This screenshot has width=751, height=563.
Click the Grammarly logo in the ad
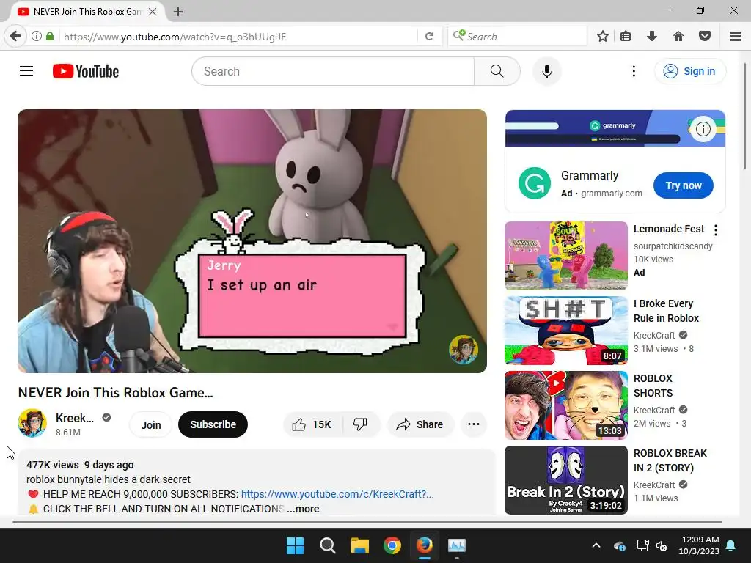coord(535,183)
